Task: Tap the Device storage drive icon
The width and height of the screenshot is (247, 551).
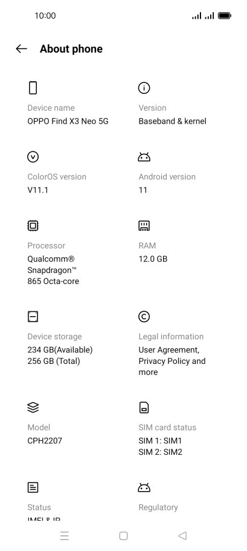Action: (33, 317)
